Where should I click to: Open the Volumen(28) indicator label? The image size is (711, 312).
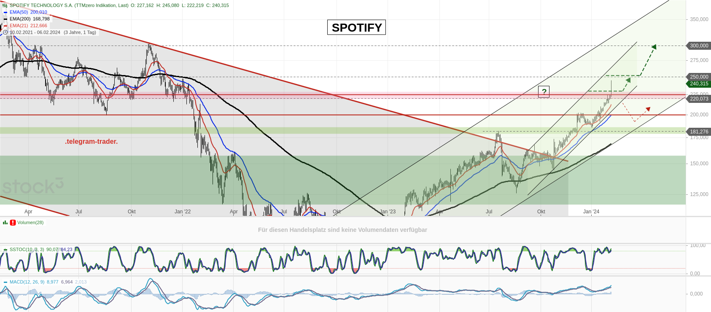pyautogui.click(x=30, y=223)
